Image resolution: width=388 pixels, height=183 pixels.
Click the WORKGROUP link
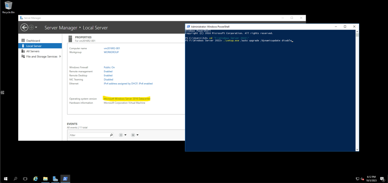point(111,52)
